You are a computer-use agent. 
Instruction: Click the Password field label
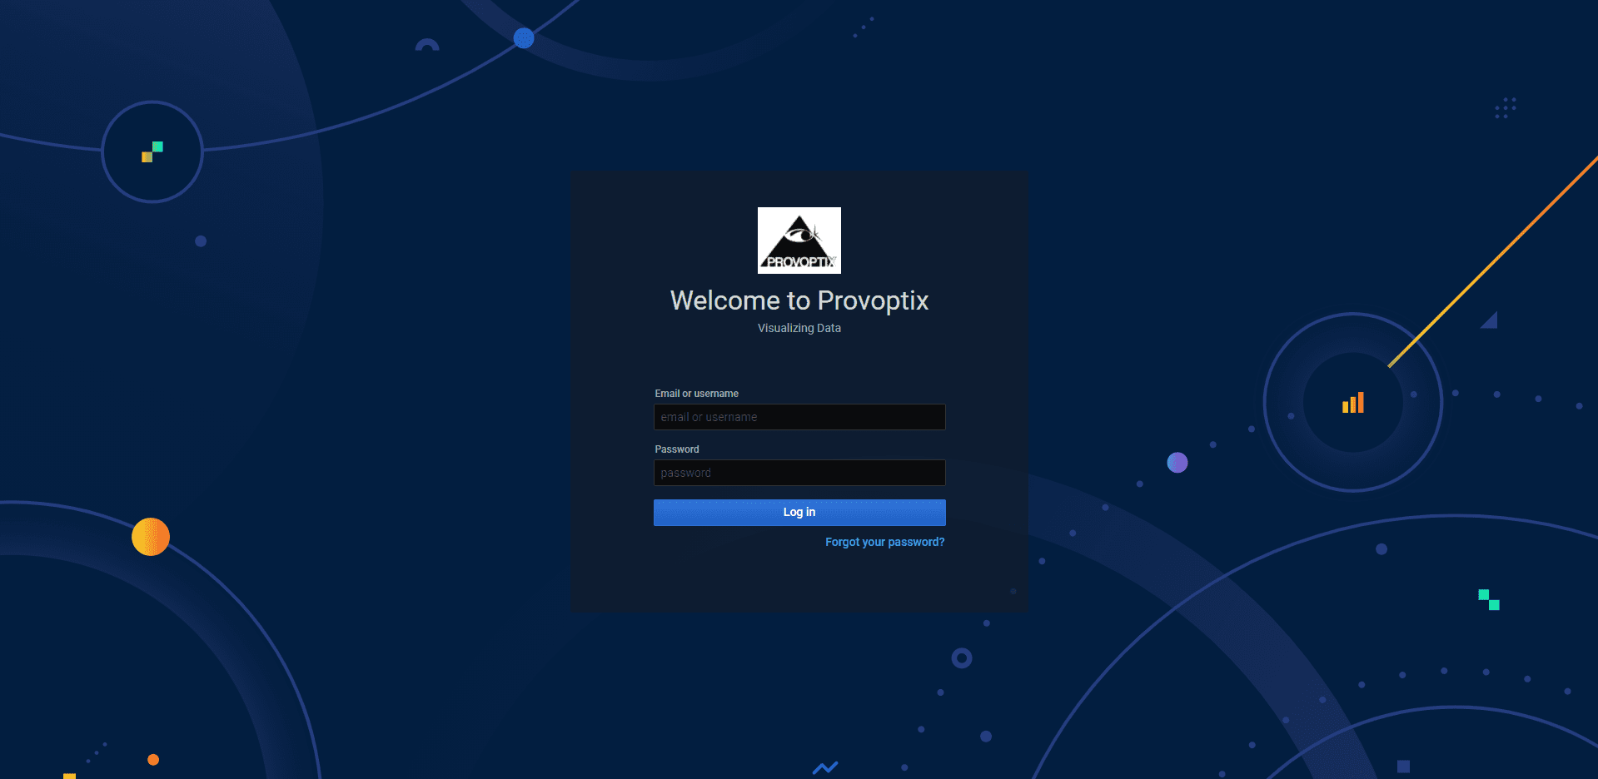[677, 449]
